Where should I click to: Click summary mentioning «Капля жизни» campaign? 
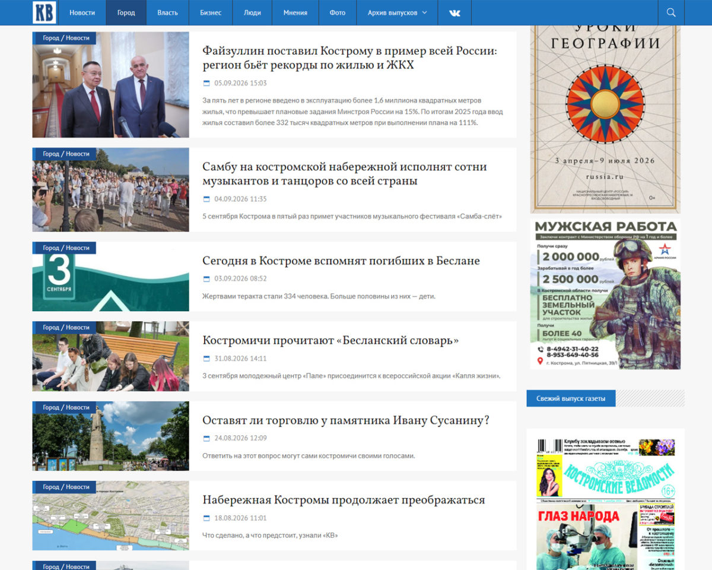[x=351, y=376]
